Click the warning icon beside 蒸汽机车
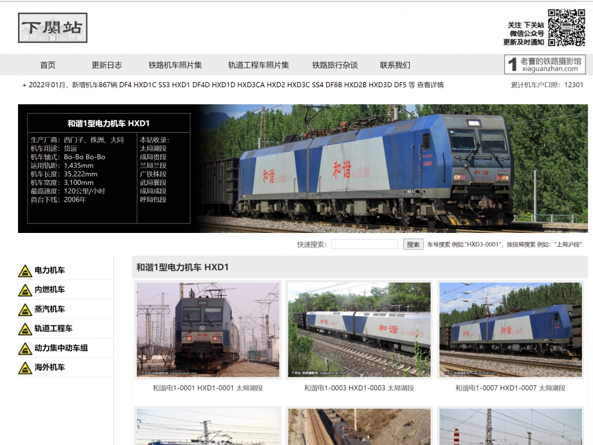 tap(25, 310)
